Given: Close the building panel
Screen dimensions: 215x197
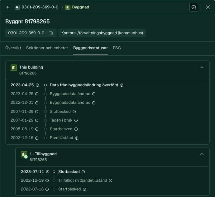Looking at the screenshot, I should coord(208,7).
